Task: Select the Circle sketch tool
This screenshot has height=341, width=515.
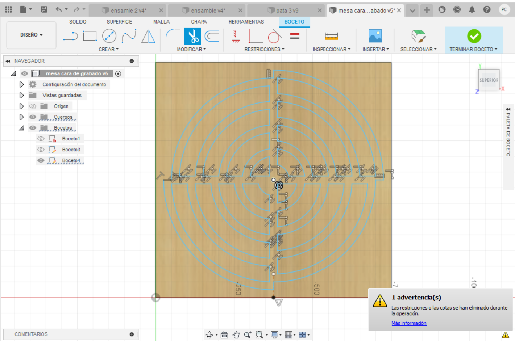Action: 109,36
